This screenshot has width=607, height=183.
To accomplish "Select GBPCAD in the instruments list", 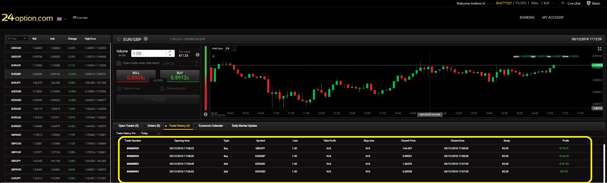I will (58, 143).
